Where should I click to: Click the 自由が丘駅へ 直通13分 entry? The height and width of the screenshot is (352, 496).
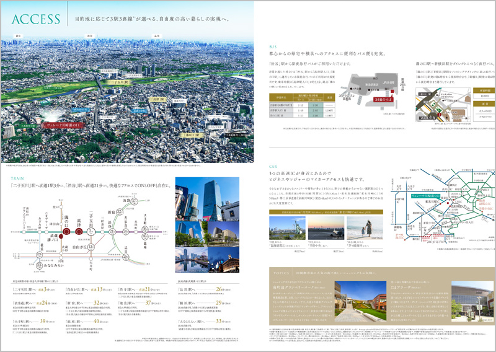point(88,289)
